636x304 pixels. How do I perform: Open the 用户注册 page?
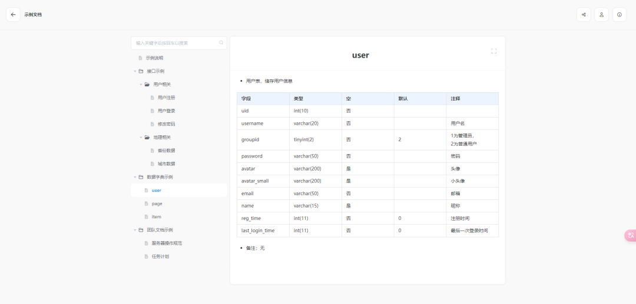tap(166, 98)
